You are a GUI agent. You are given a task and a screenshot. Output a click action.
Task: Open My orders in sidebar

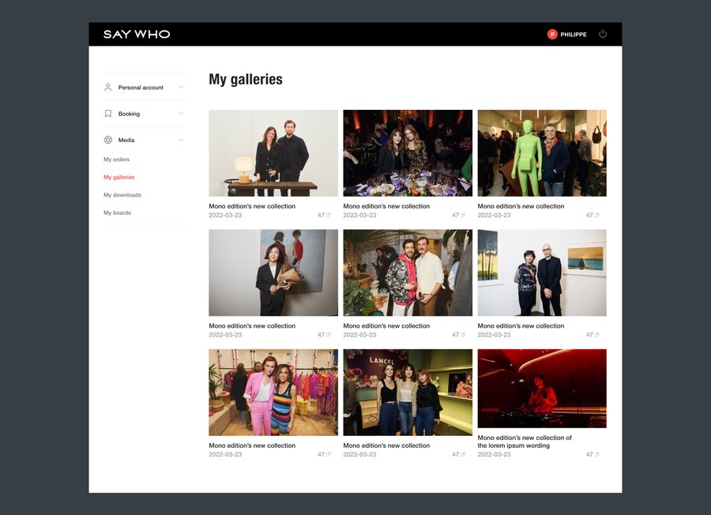point(116,160)
